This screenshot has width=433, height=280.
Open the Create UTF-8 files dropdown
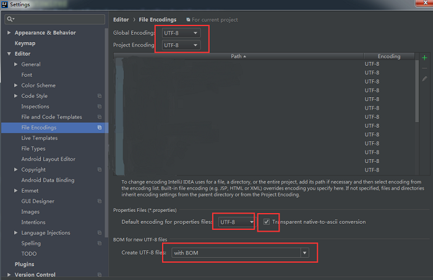pyautogui.click(x=240, y=253)
